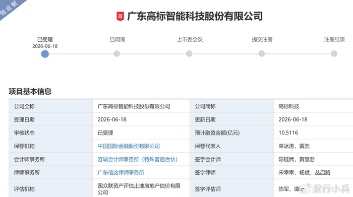Click the red 首 badge icon beside company title
Viewport: 353px width, 197px height.
pyautogui.click(x=120, y=17)
